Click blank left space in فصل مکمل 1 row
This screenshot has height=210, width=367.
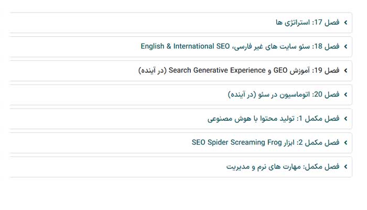pyautogui.click(x=105, y=119)
